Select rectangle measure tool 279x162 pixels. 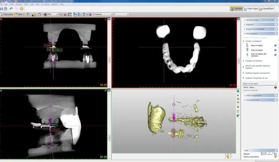pos(262,154)
